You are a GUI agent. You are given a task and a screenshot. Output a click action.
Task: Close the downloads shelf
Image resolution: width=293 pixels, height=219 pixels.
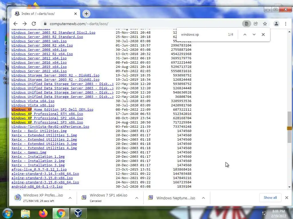(x=287, y=198)
